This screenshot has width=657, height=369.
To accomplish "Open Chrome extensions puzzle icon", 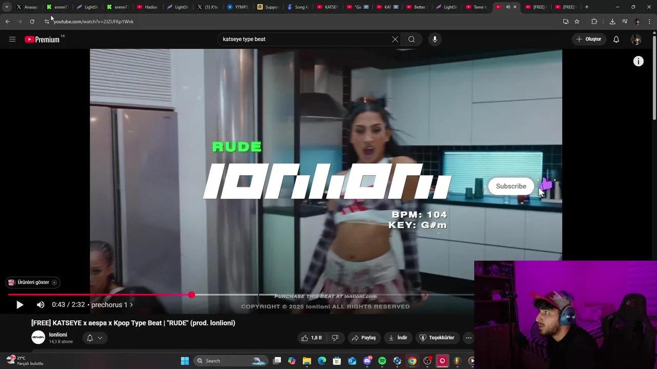I will (x=594, y=22).
